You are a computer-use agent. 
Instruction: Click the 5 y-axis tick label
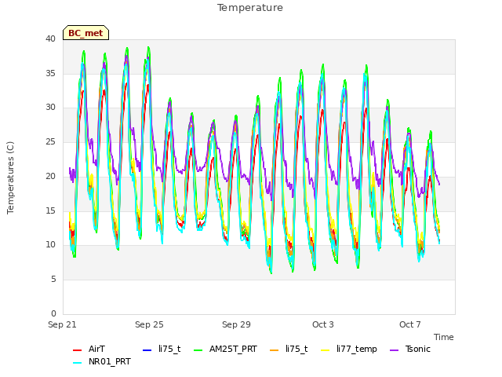[x=53, y=280]
